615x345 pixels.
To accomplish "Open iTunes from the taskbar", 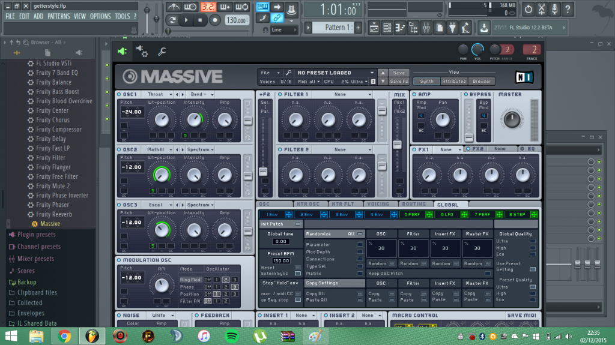I will coord(204,337).
